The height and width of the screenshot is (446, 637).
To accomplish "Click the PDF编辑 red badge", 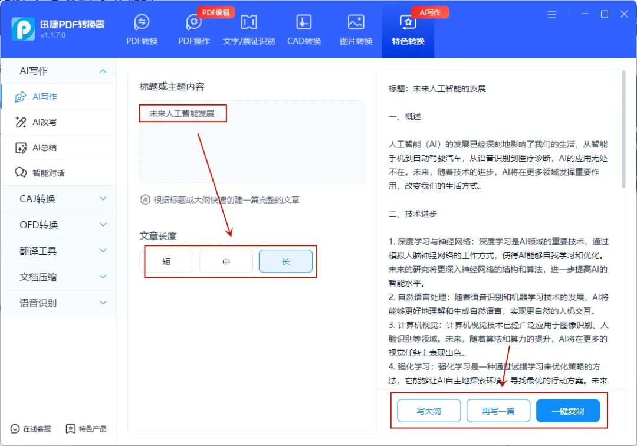I will click(x=216, y=12).
